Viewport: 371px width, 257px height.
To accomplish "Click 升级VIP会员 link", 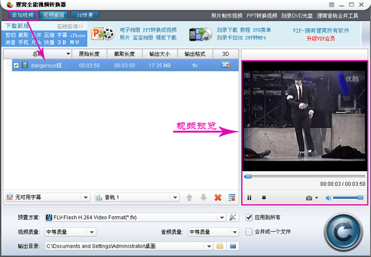I will coord(320,38).
